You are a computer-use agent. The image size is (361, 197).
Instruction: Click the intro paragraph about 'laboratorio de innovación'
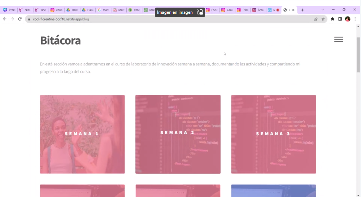coord(170,68)
